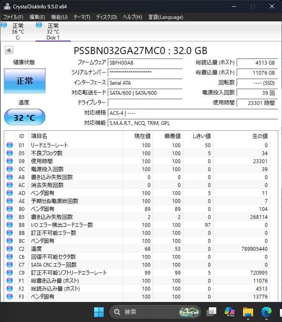
Task: Click the masked serial number field
Action: point(145,73)
